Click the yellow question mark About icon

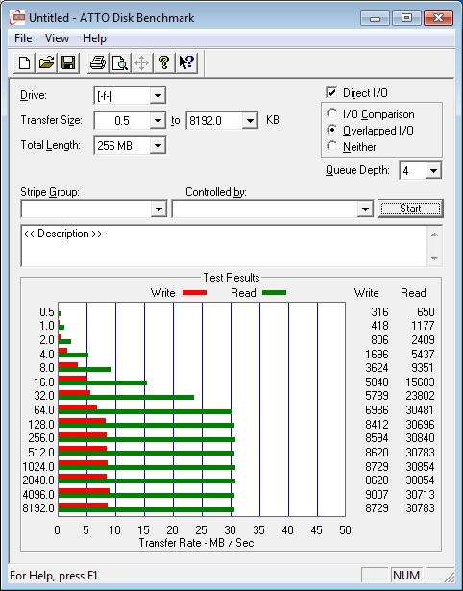coord(164,62)
